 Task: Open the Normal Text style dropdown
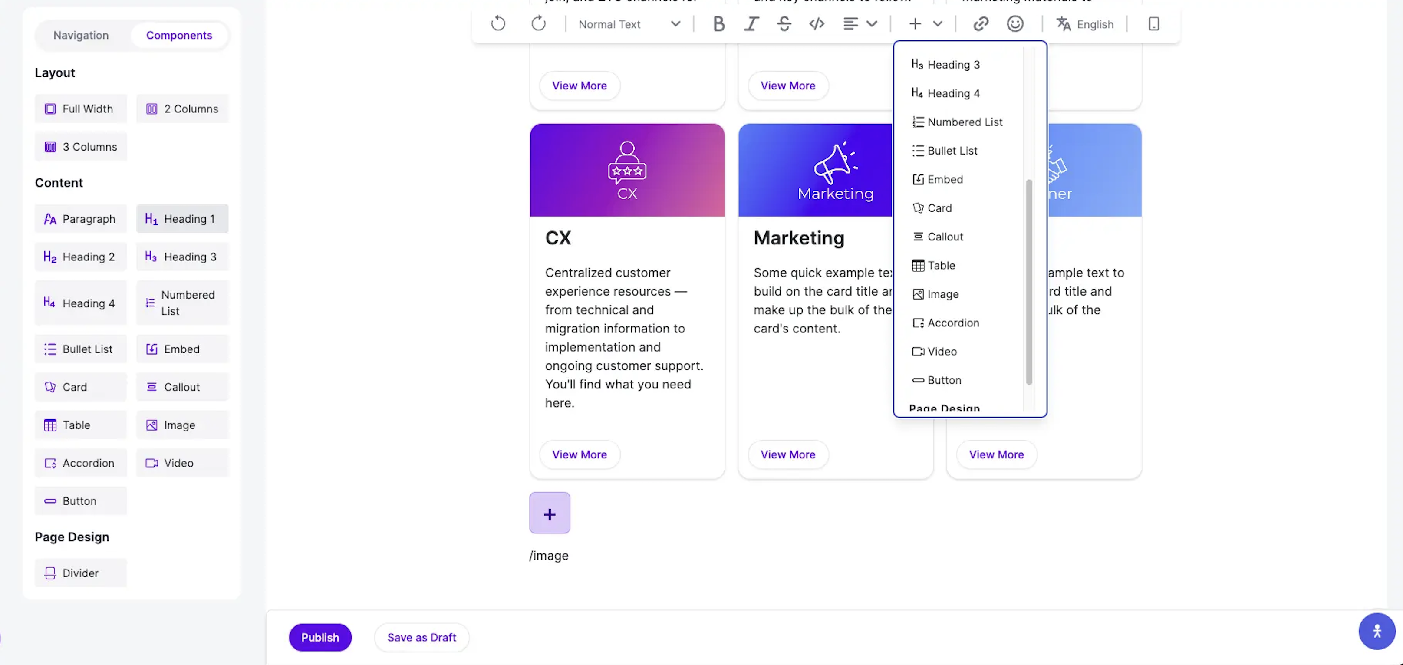coord(629,24)
